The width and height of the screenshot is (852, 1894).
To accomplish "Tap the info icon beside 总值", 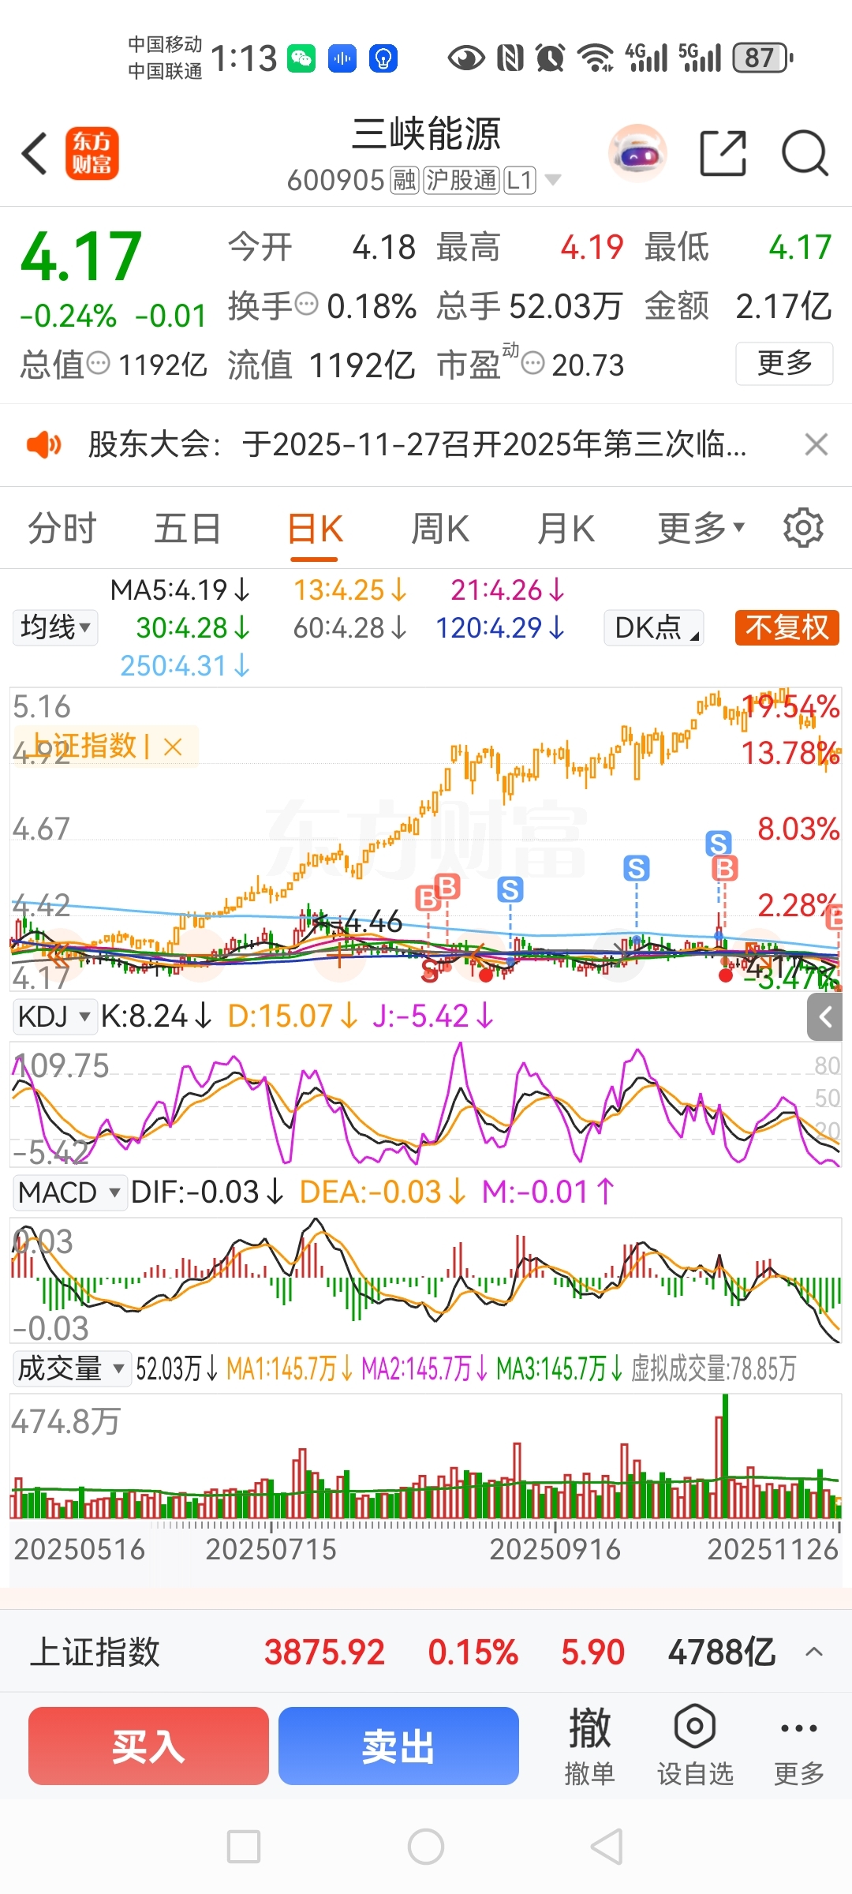I will pyautogui.click(x=98, y=363).
